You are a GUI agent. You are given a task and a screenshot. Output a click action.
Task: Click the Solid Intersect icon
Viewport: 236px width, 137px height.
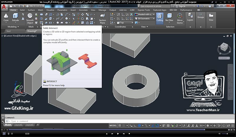tap(41, 23)
